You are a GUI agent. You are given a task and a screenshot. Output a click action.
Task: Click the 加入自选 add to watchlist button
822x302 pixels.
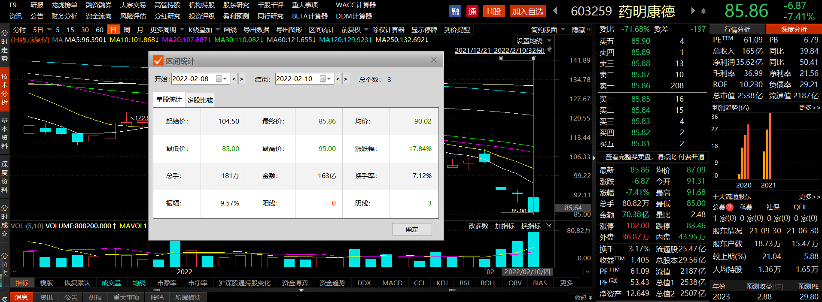(527, 12)
